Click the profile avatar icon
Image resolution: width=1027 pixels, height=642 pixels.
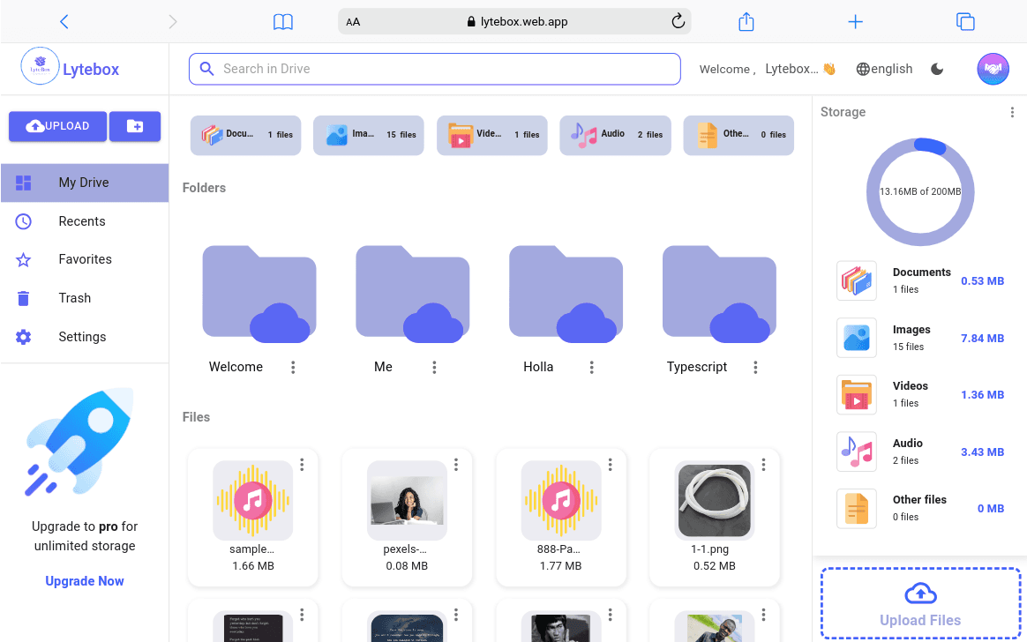point(993,68)
